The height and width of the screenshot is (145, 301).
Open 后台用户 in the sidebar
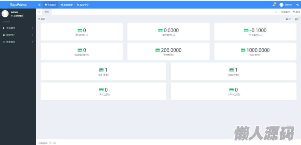18,35
